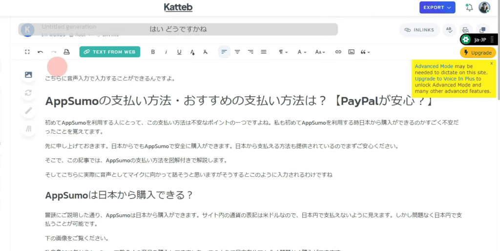Align text left
This screenshot has height=251, width=500.
[x=224, y=52]
